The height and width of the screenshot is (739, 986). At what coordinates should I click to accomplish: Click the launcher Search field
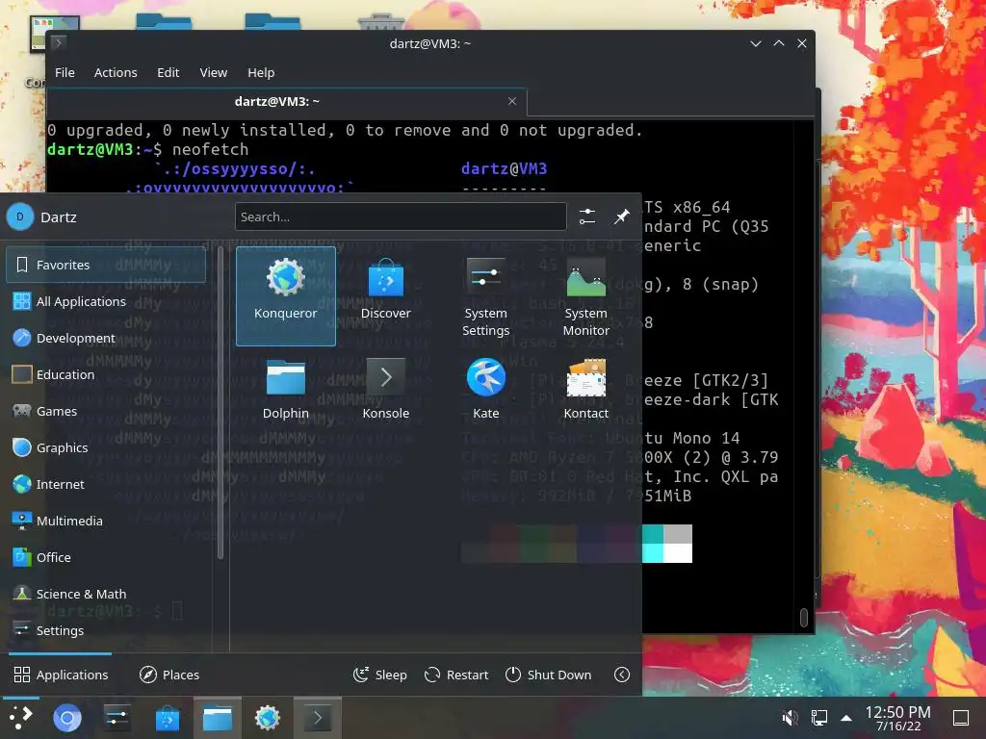[x=401, y=217]
